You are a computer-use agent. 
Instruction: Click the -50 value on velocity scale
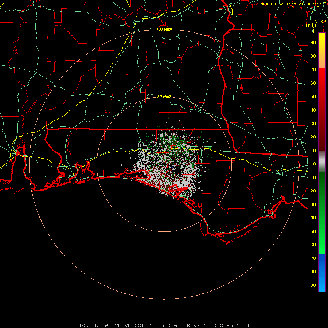point(312,231)
